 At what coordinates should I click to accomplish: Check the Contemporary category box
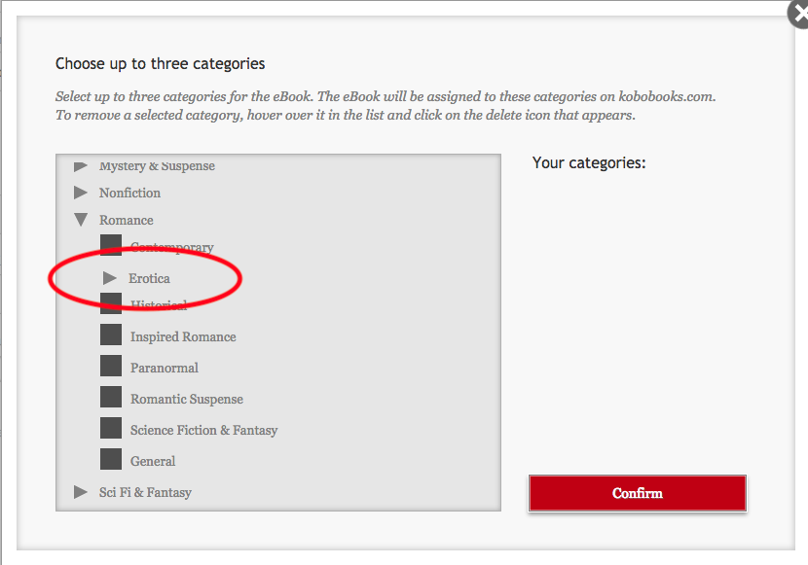[111, 245]
